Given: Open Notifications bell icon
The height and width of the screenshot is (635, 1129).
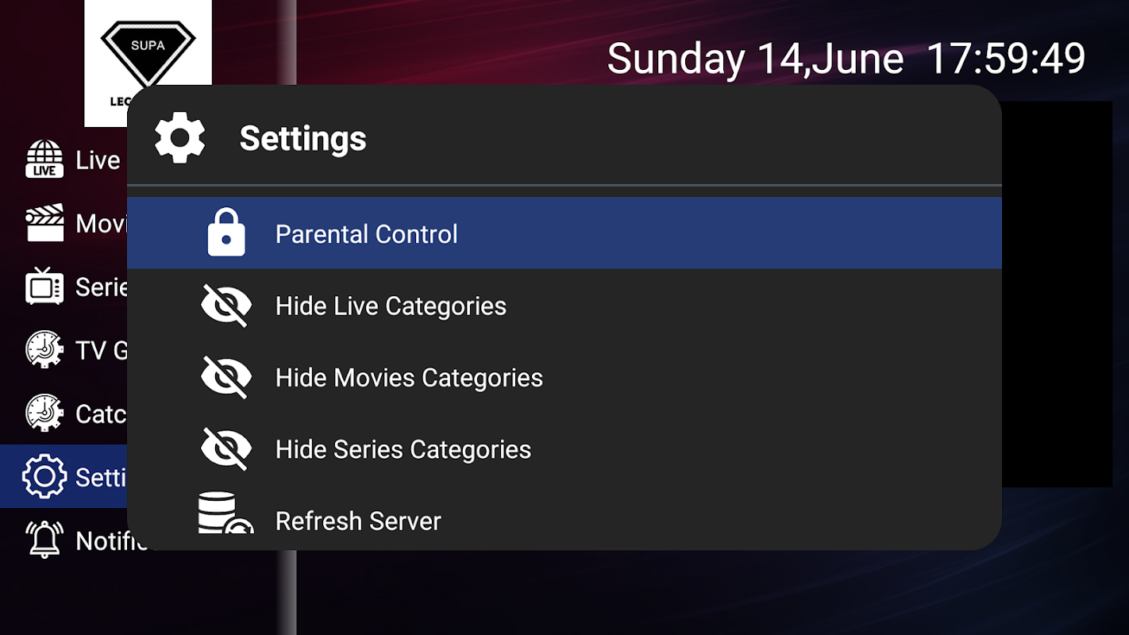Looking at the screenshot, I should click(44, 541).
